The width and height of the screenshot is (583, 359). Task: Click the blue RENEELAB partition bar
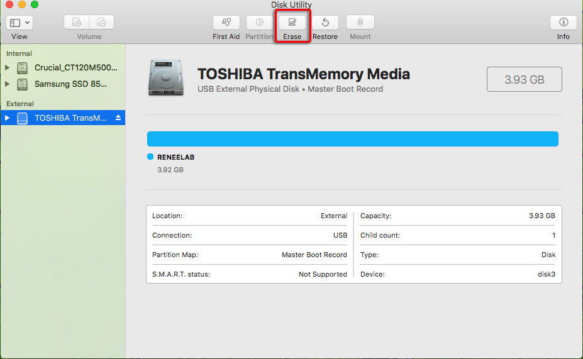point(352,139)
